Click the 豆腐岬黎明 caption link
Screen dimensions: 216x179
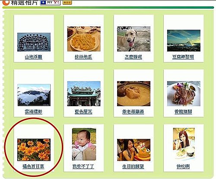[x=183, y=57]
